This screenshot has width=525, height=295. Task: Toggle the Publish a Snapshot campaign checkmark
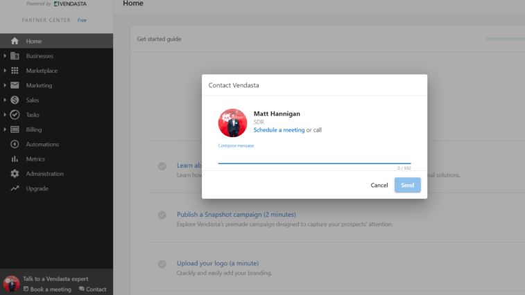point(162,215)
